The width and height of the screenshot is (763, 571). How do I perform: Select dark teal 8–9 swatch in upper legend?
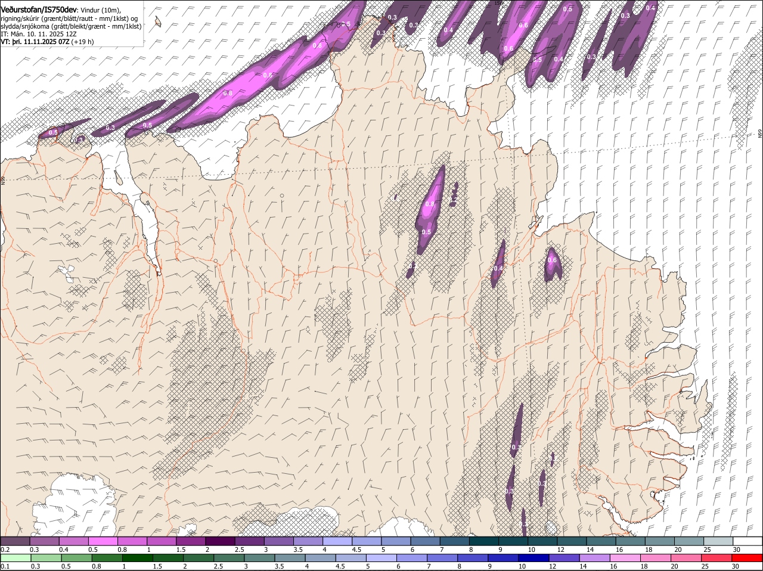coord(484,541)
